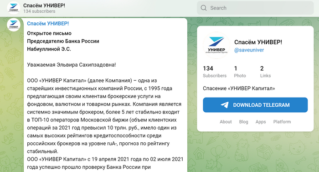Click the About footer link
Image resolution: width=319 pixels, height=172 pixels.
pos(226,122)
